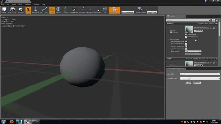The width and height of the screenshot is (221, 124).
Task: Open Details view options eye dropdown
Action: click(x=218, y=20)
